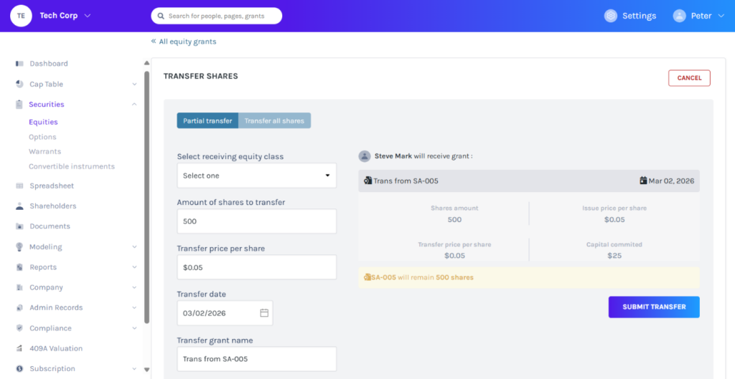Go to Convertible instruments page
Viewport: 735px width, 379px height.
[x=72, y=166]
